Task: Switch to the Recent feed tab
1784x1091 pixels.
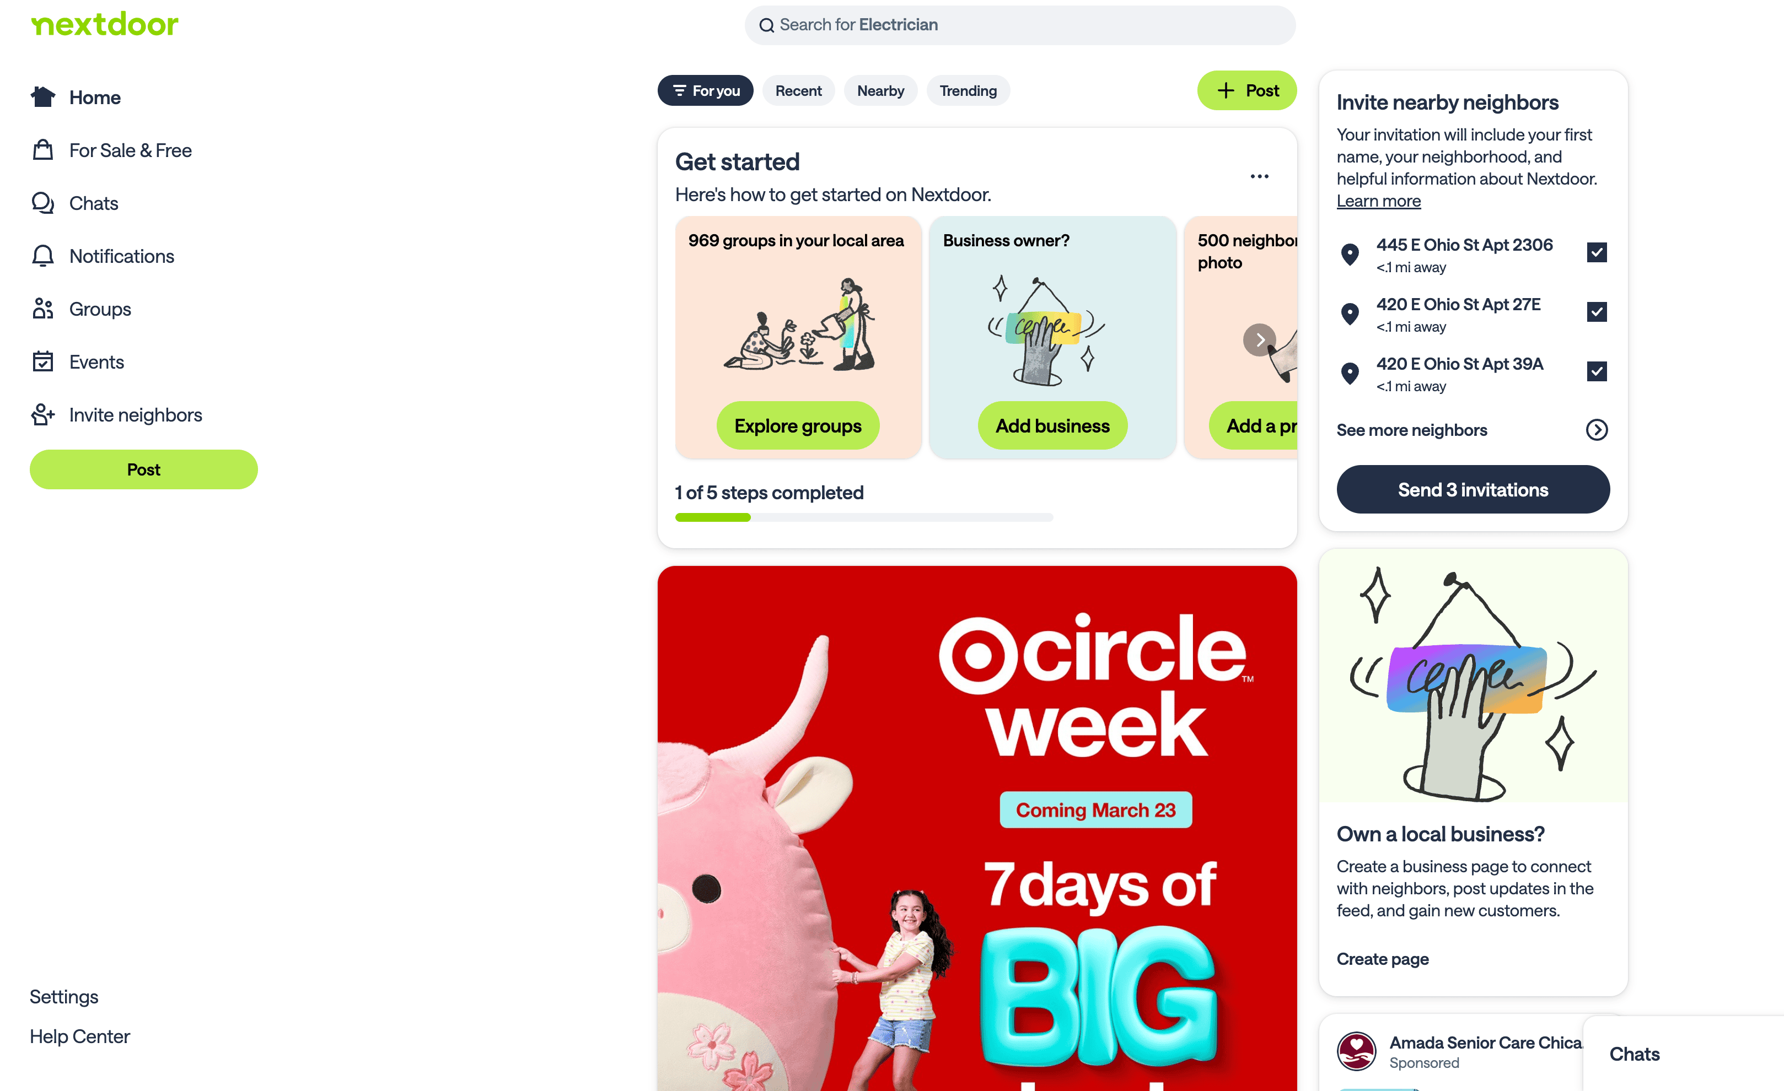Action: (x=798, y=90)
